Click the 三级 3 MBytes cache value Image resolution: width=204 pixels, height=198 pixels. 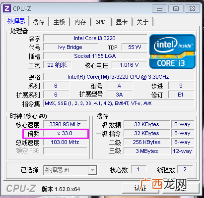pos(147,151)
